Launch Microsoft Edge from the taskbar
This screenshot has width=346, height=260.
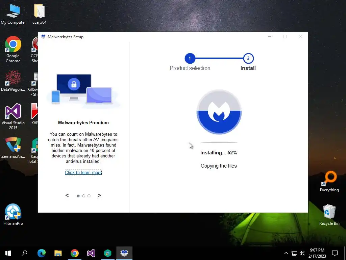click(42, 253)
